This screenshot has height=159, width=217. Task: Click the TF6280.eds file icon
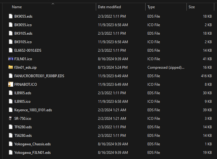(11, 127)
